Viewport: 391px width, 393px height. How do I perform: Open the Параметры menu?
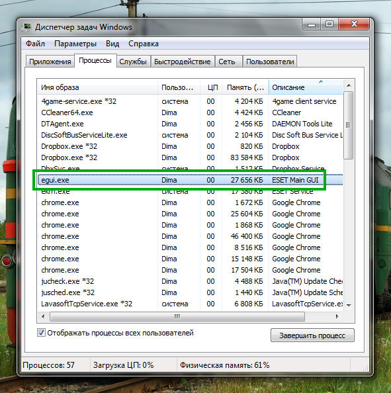(75, 44)
